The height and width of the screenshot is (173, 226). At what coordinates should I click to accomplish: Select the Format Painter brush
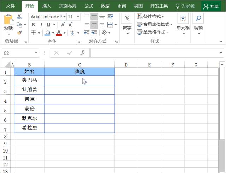coord(19,33)
